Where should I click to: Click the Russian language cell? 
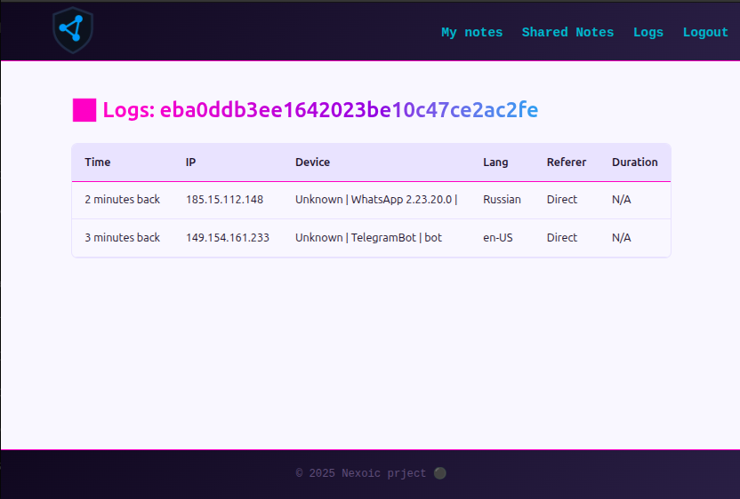[502, 200]
